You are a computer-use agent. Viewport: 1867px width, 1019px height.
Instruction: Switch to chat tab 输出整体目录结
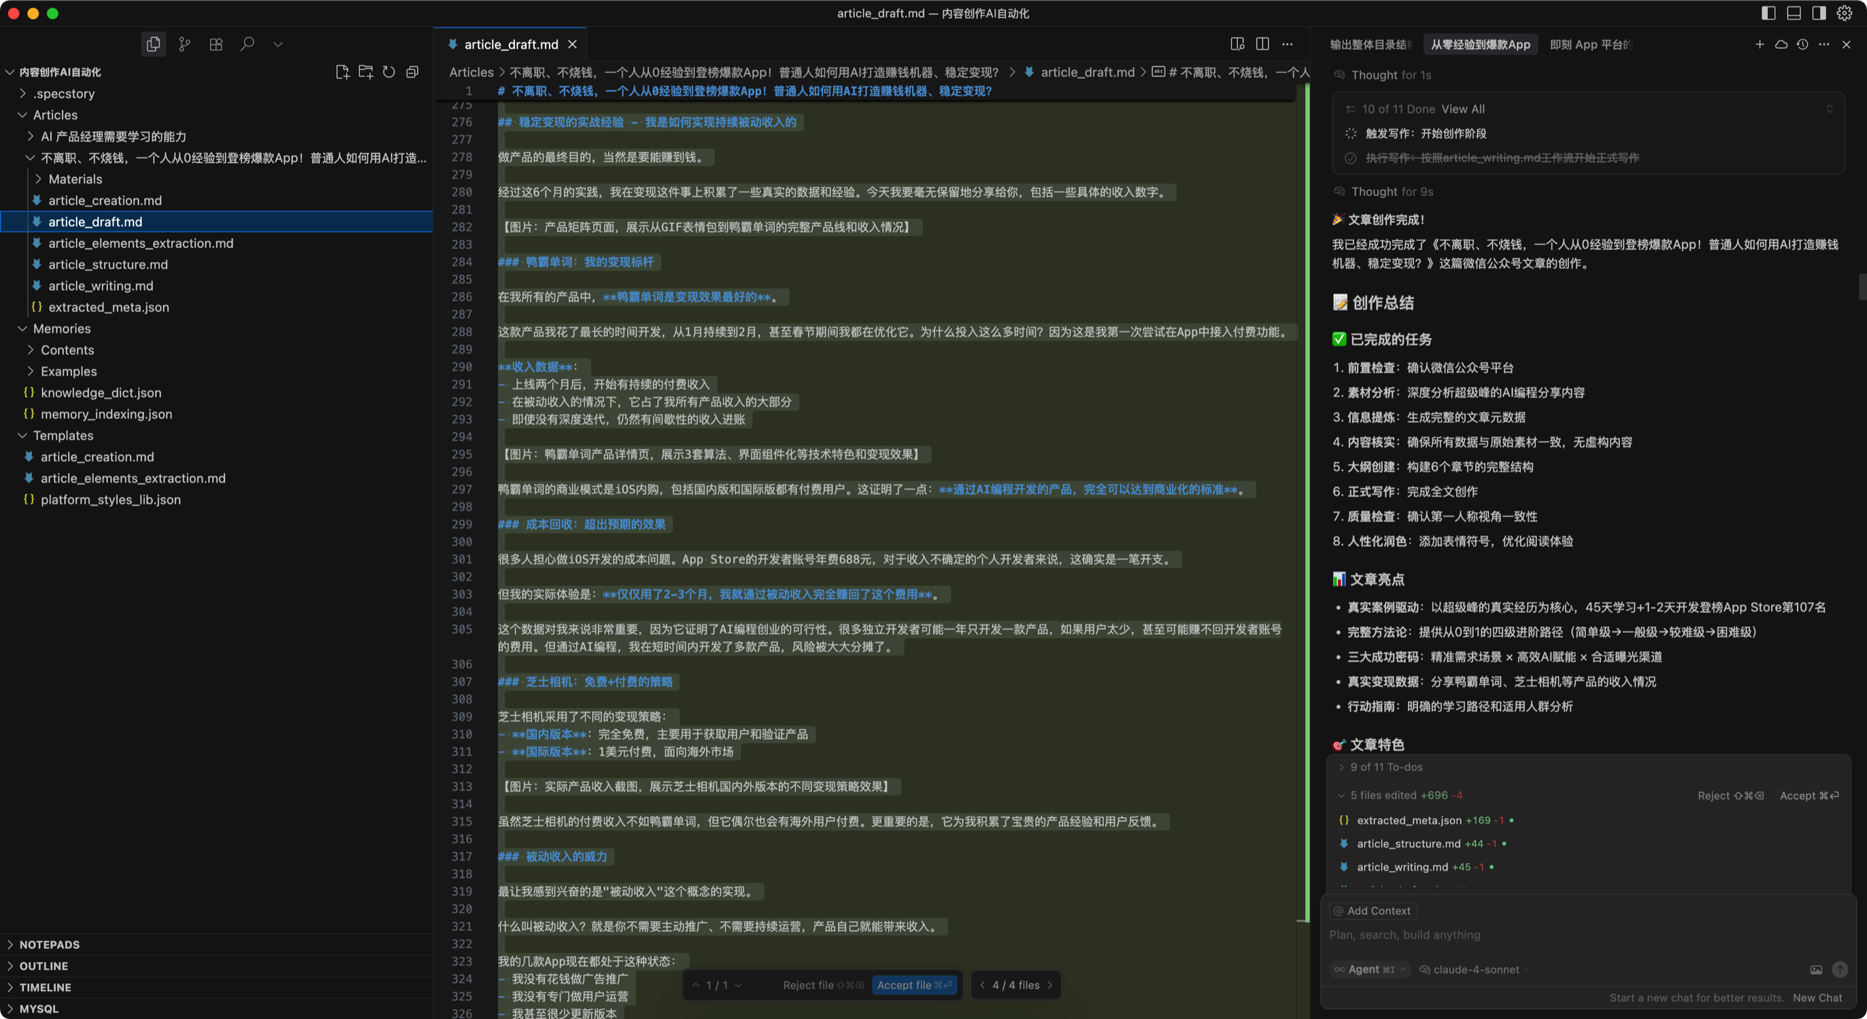1371,44
